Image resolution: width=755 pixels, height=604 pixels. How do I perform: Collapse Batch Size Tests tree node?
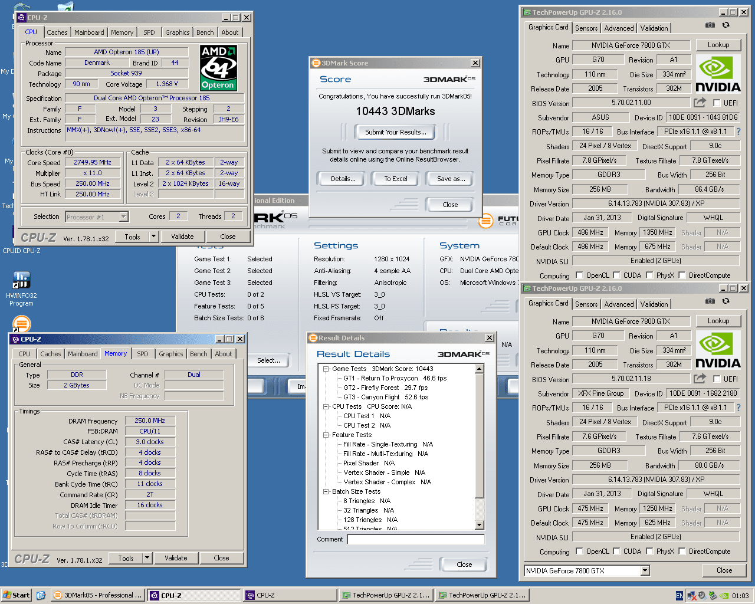coord(326,491)
